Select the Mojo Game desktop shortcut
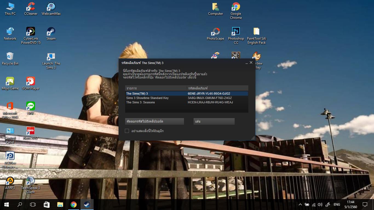This screenshot has width=374, height=210. (10, 83)
